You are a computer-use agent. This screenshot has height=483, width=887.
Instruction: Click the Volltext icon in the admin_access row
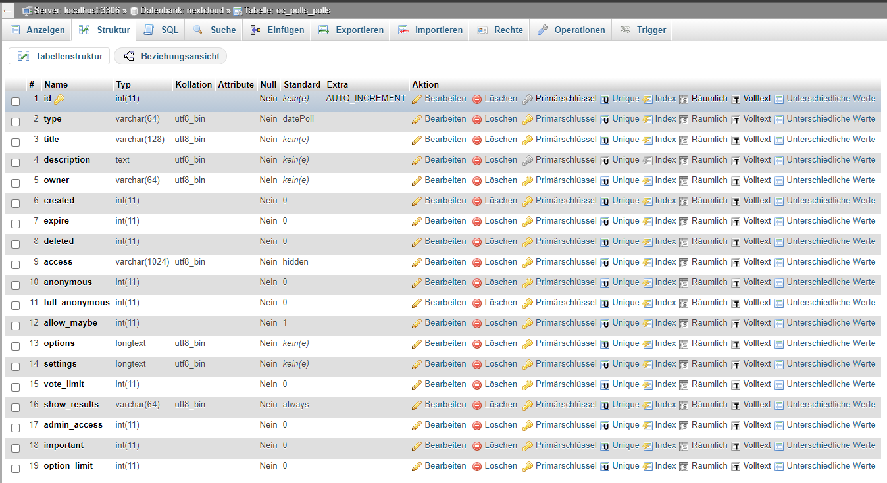[x=736, y=426]
